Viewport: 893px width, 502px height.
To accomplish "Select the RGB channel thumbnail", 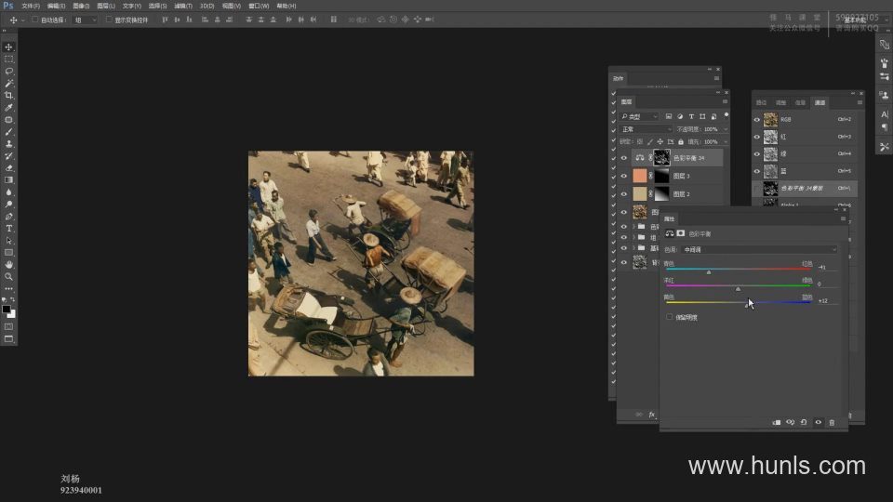I will [x=770, y=119].
